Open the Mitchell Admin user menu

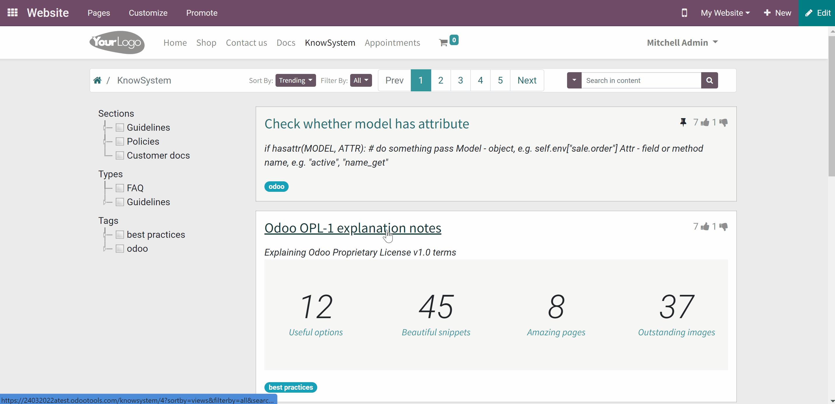click(682, 42)
